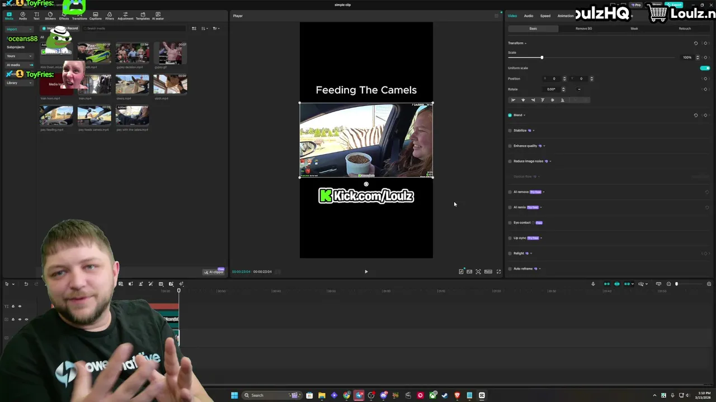The height and width of the screenshot is (402, 716).
Task: Play the preview video
Action: coord(366,272)
